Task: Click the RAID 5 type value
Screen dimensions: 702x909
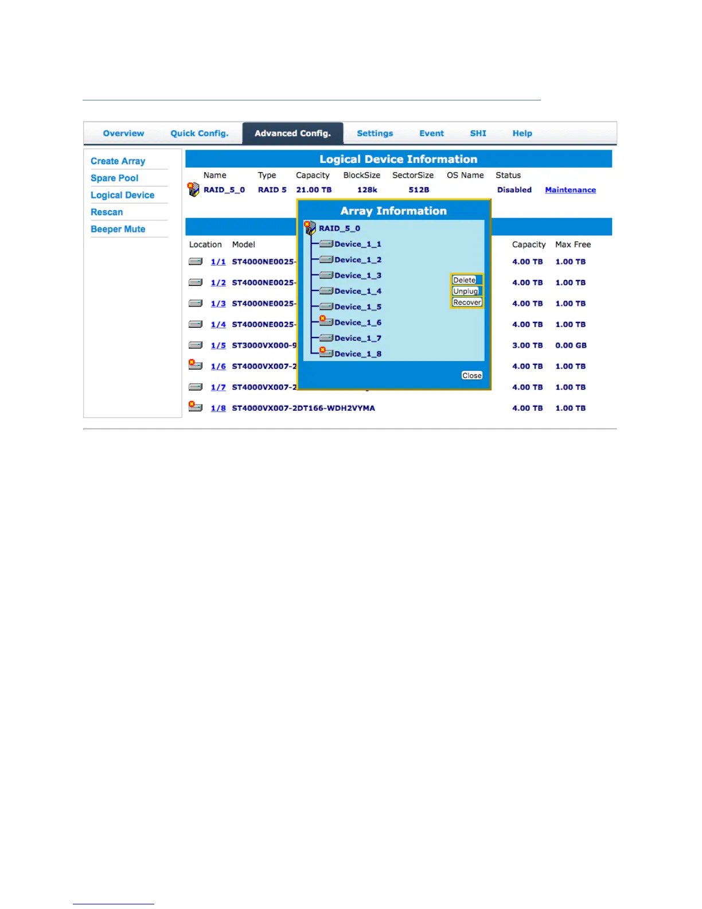Action: [x=272, y=190]
